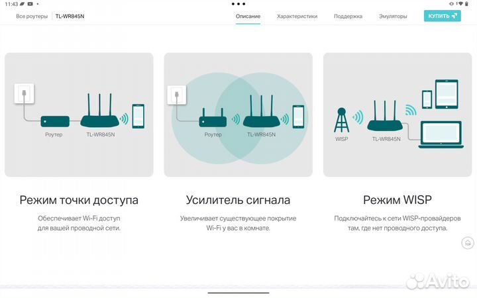Open the Поддержка tab
This screenshot has width=477, height=298.
coord(348,17)
